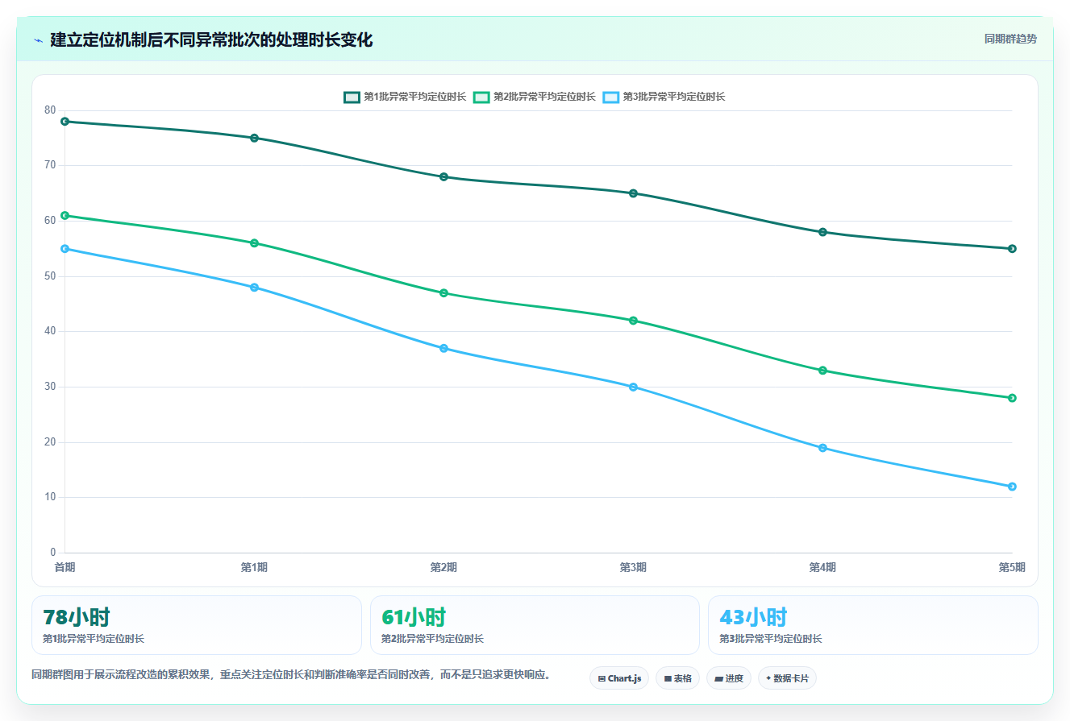Select the 43小时 summary card
This screenshot has height=721, width=1070.
pyautogui.click(x=873, y=625)
